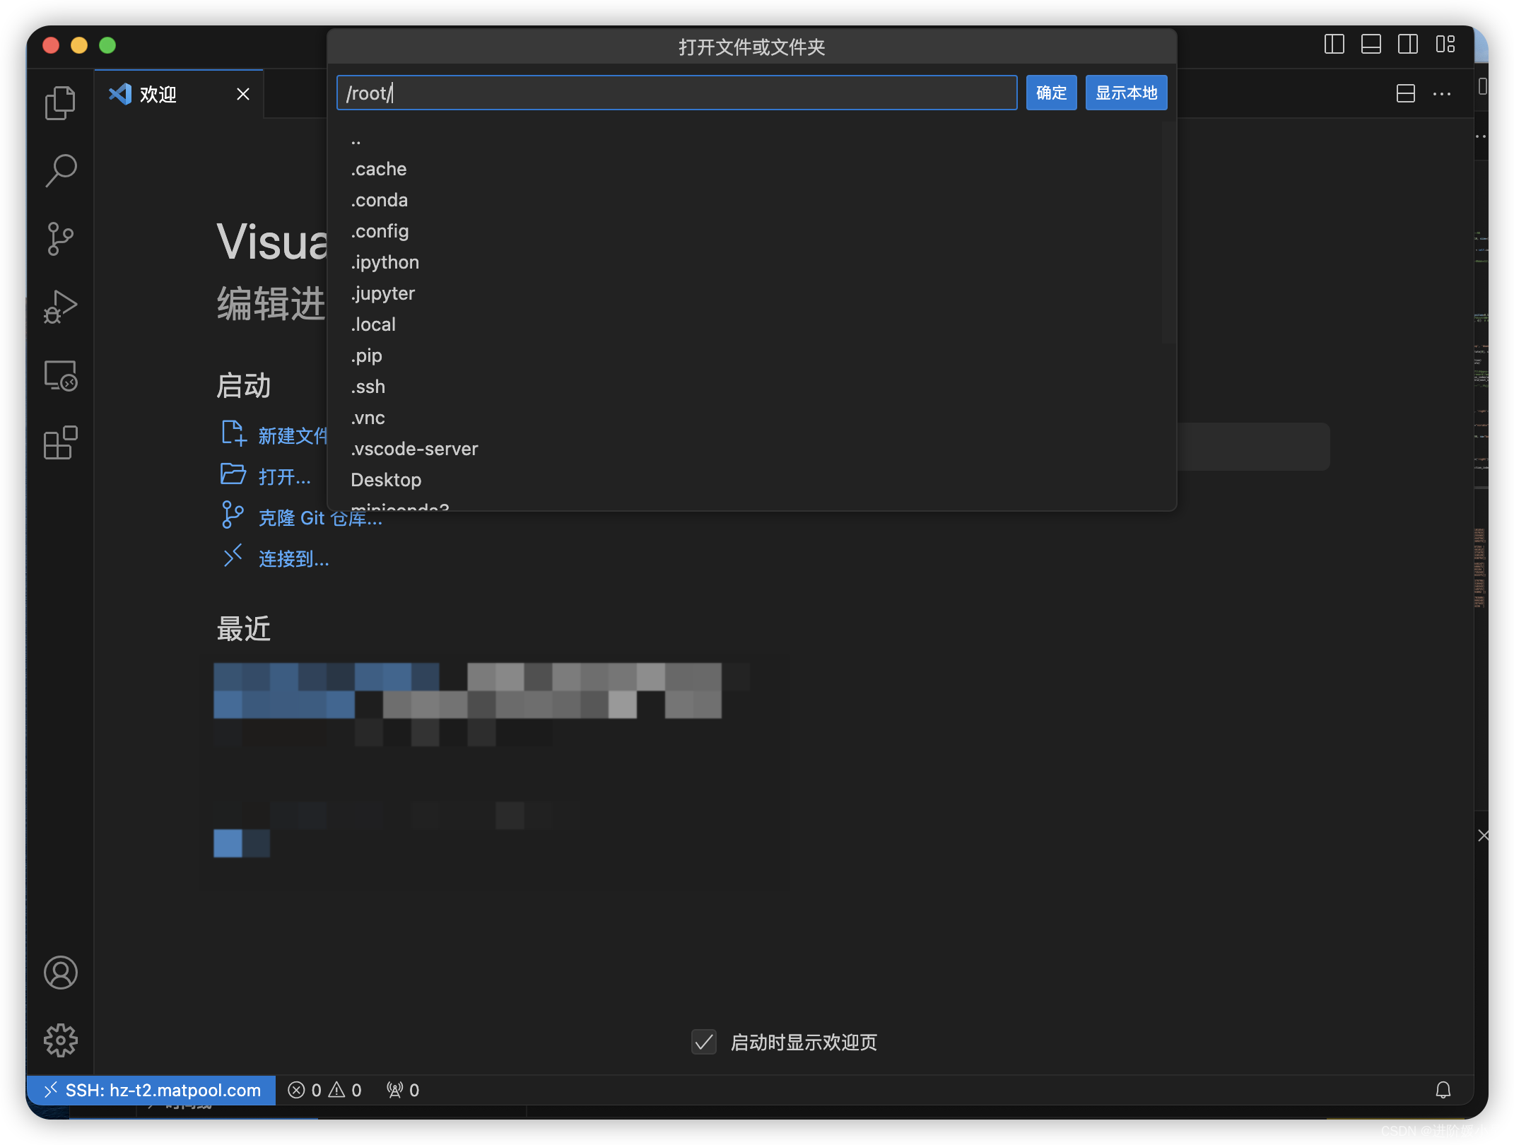Click the 克隆 Git 仓库... link

pos(301,517)
